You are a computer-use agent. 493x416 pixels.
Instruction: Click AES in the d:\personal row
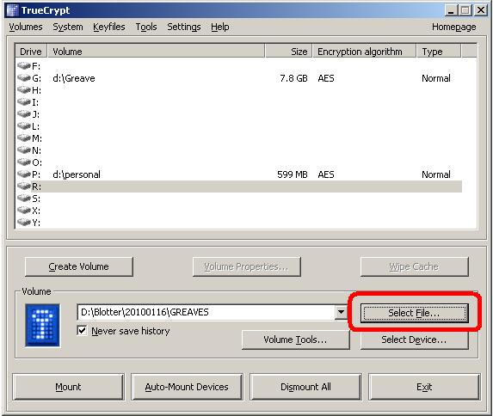(326, 174)
